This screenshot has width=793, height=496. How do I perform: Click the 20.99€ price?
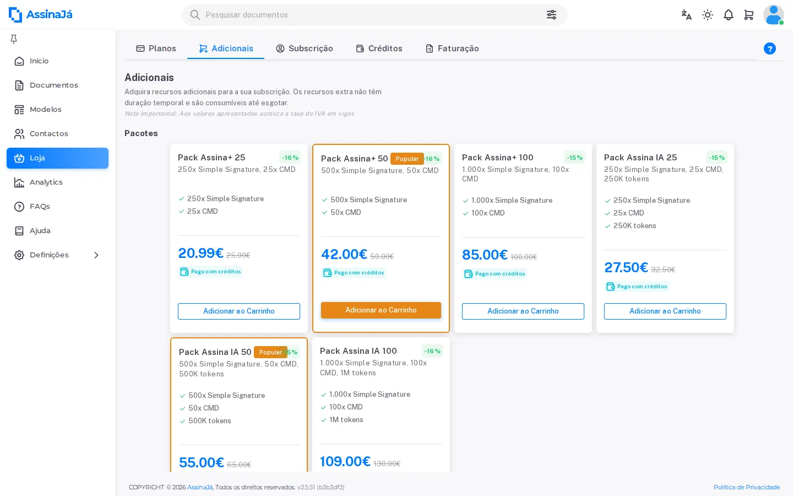[201, 253]
